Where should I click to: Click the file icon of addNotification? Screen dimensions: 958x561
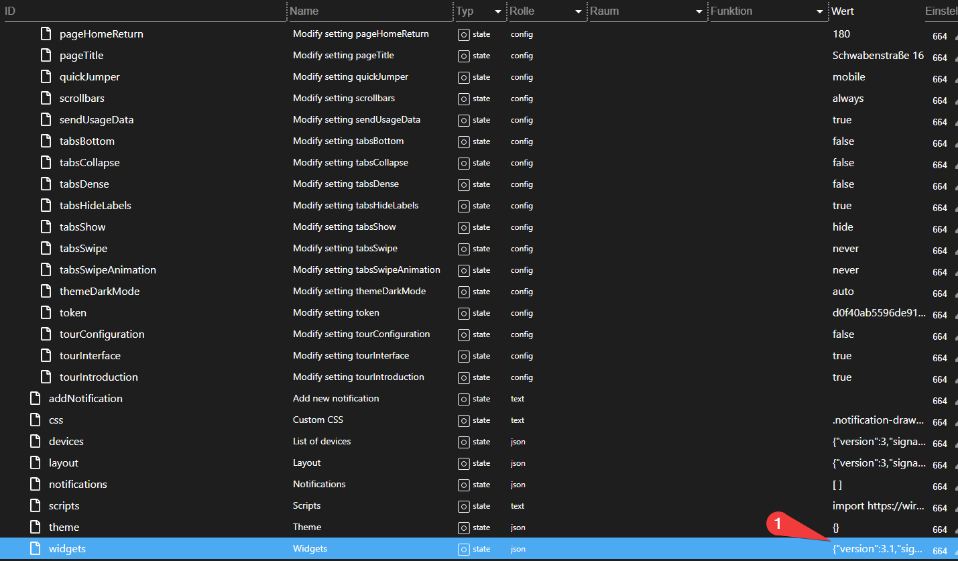(x=35, y=398)
